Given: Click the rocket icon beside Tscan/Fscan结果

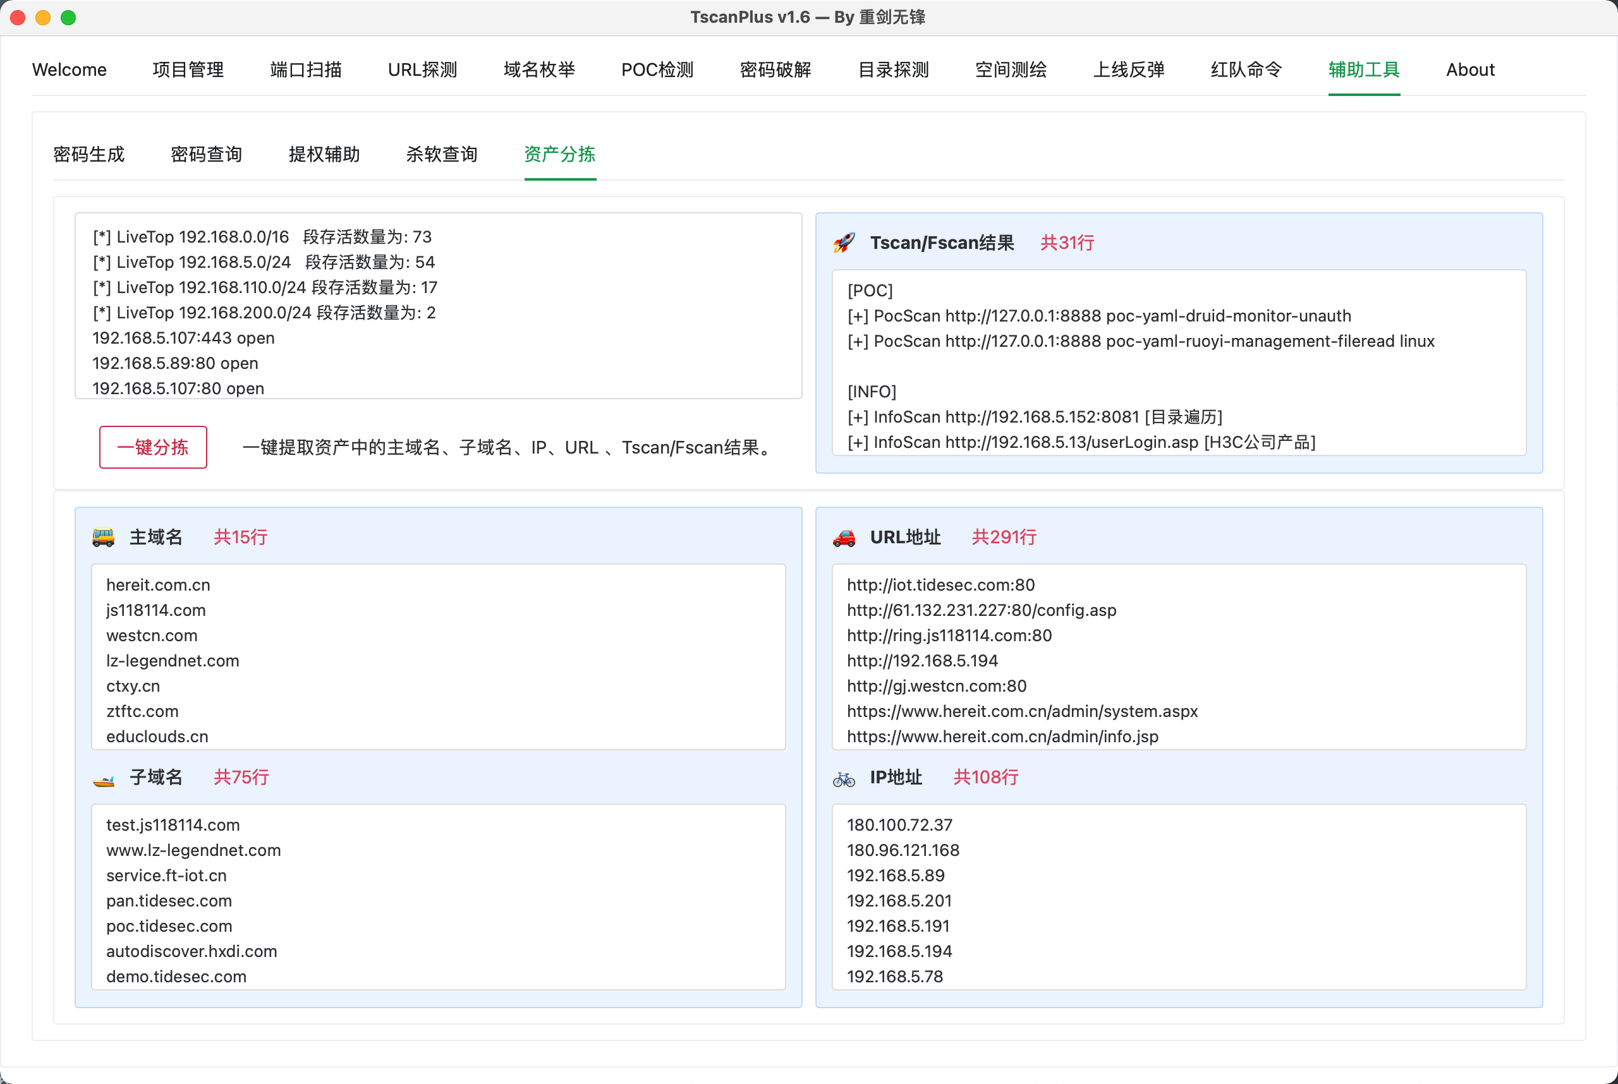Looking at the screenshot, I should pos(844,243).
